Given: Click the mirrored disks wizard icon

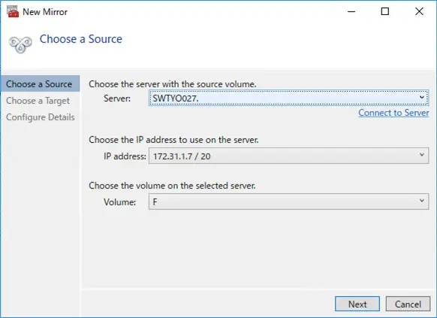Looking at the screenshot, I should point(20,44).
